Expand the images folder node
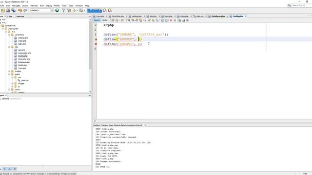The height and width of the screenshot is (175, 312). tap(12, 84)
